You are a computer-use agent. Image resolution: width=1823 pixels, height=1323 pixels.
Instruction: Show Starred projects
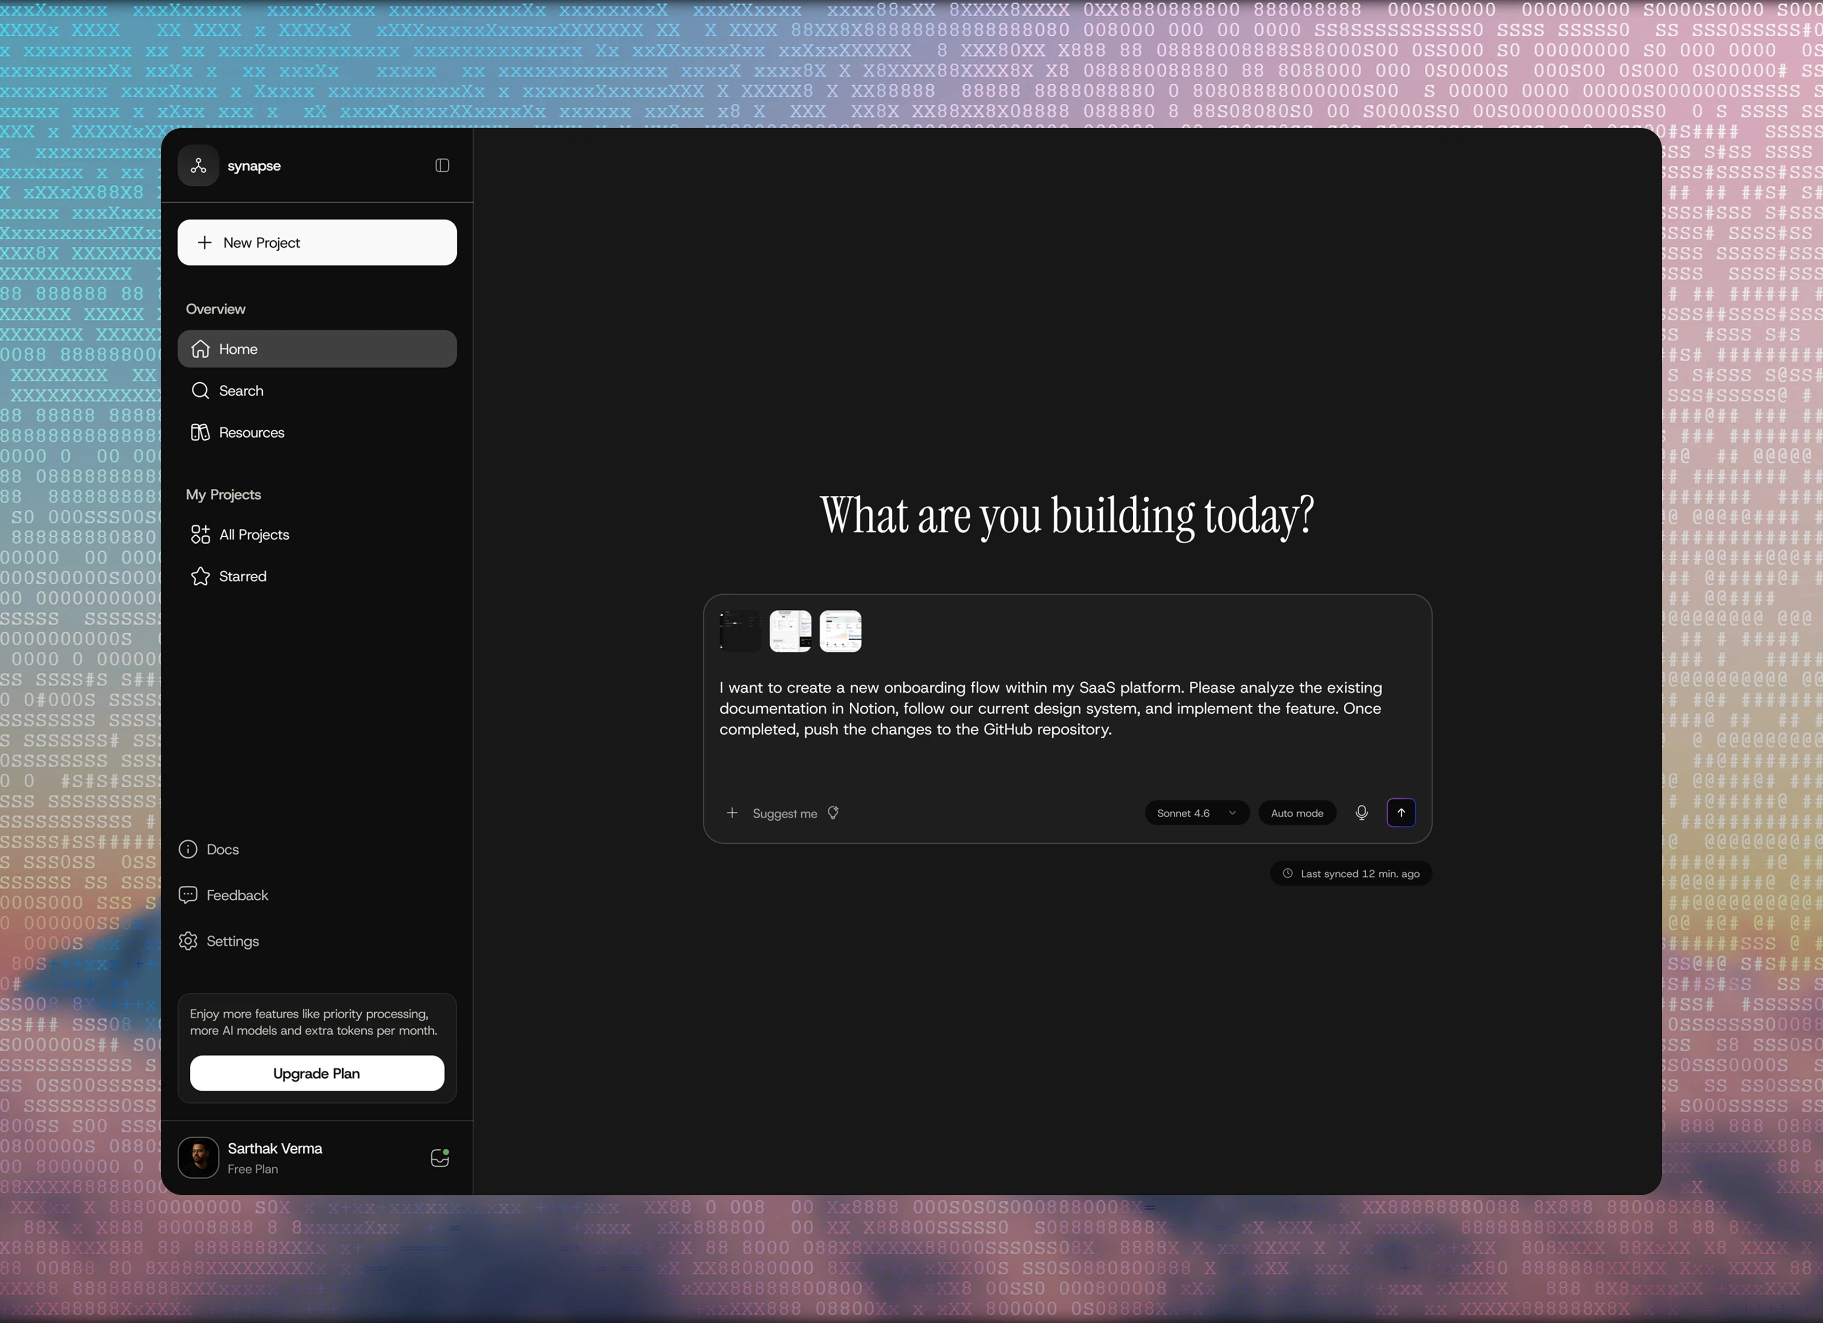317,576
